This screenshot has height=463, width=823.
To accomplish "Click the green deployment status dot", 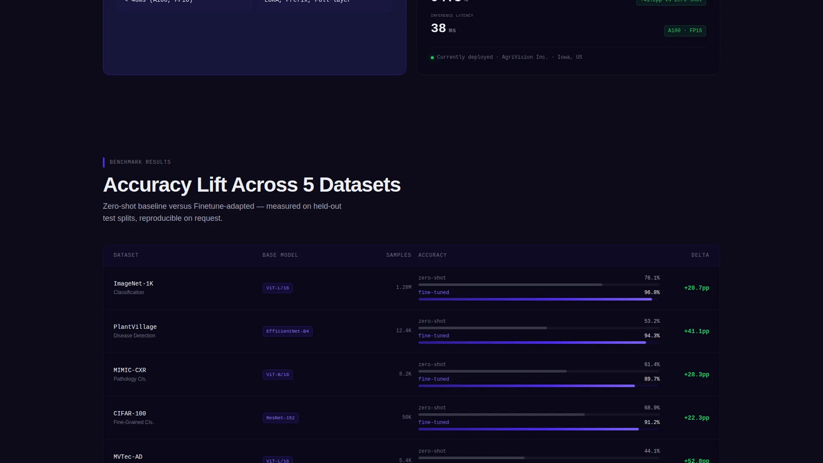I will 432,57.
